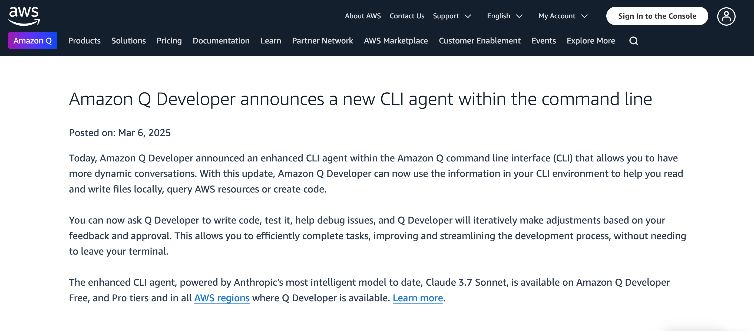This screenshot has height=331, width=754.
Task: Open the English language dropdown
Action: (505, 16)
